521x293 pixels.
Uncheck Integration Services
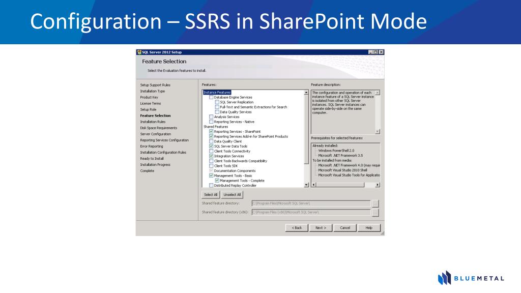click(211, 156)
